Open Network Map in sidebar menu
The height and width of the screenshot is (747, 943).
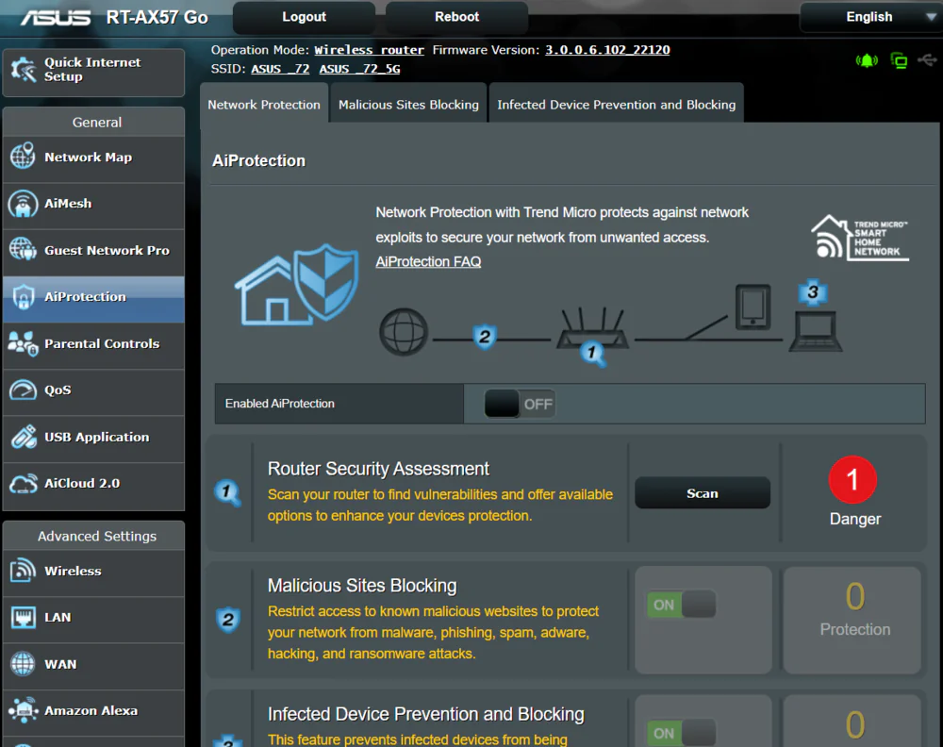coord(93,157)
